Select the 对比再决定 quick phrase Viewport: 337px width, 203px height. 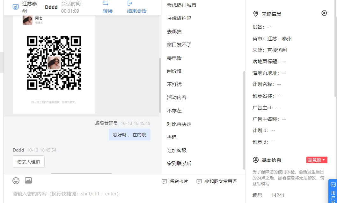179,124
